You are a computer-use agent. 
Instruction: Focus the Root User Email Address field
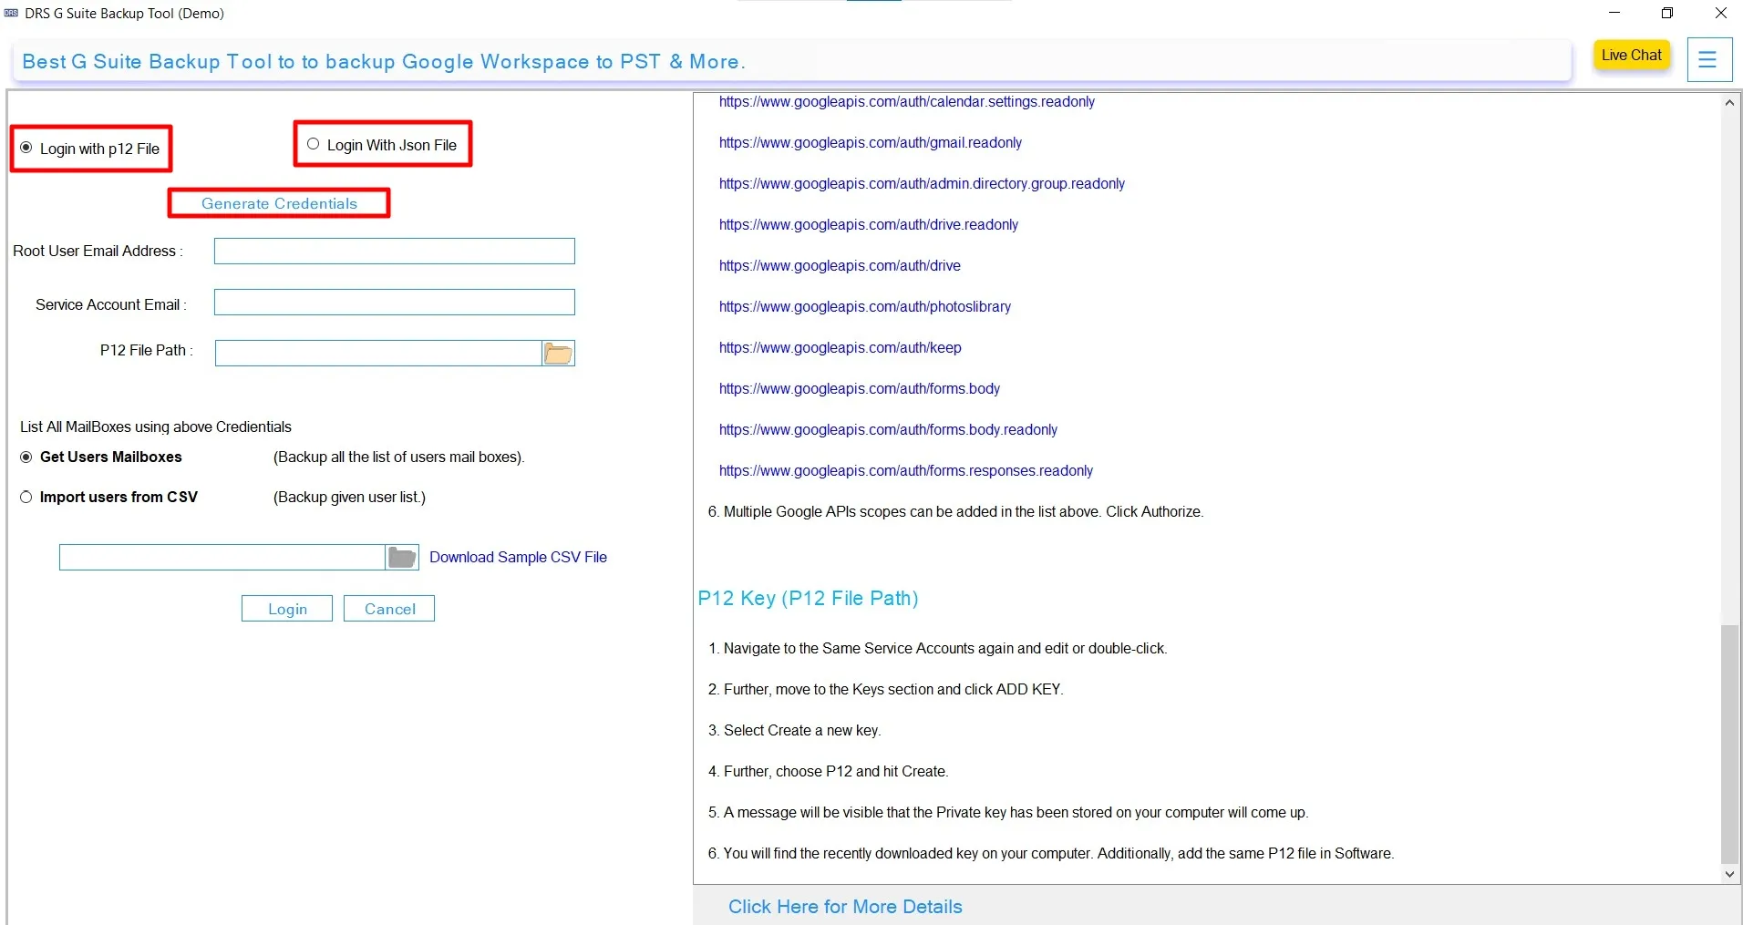(x=395, y=252)
